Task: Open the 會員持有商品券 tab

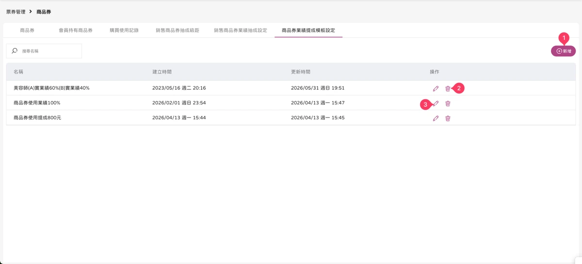Action: pyautogui.click(x=76, y=30)
